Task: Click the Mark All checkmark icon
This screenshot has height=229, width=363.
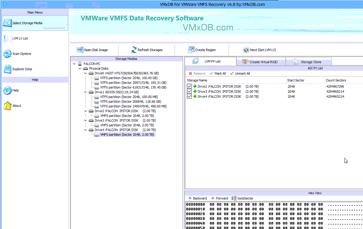Action: click(211, 74)
